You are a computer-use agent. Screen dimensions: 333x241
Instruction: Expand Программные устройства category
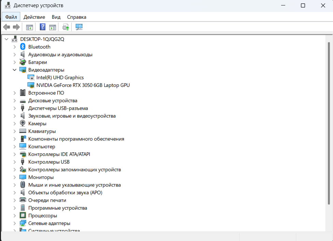[14, 208]
